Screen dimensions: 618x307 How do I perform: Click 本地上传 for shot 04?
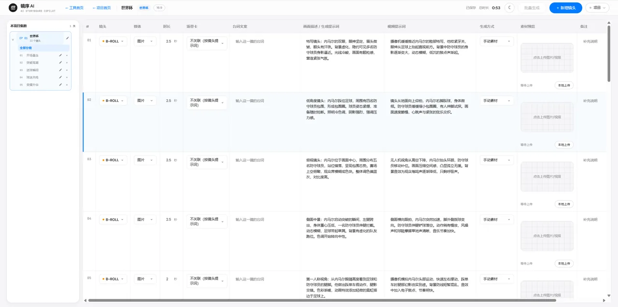[564, 264]
